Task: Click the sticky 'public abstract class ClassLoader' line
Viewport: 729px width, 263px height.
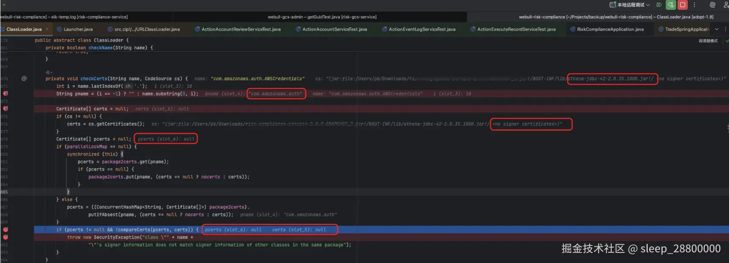Action: tap(82, 40)
